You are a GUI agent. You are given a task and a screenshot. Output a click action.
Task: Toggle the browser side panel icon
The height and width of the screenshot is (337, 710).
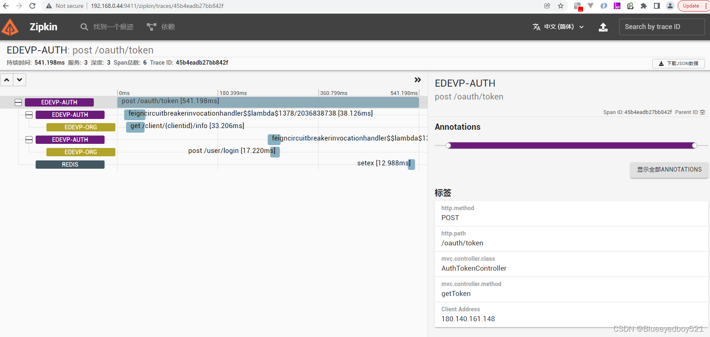(657, 6)
